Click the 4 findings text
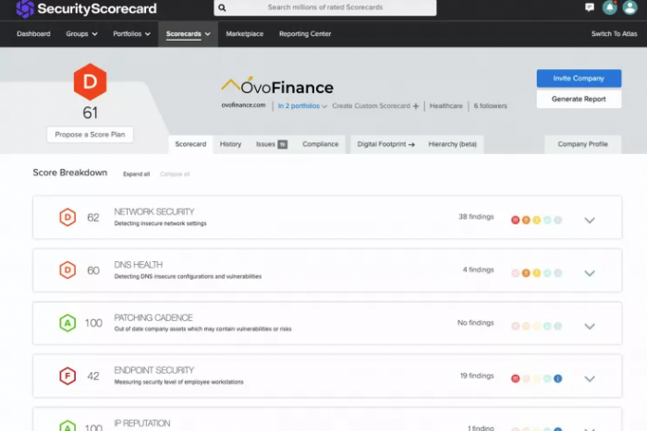Image resolution: width=647 pixels, height=431 pixels. pos(478,269)
